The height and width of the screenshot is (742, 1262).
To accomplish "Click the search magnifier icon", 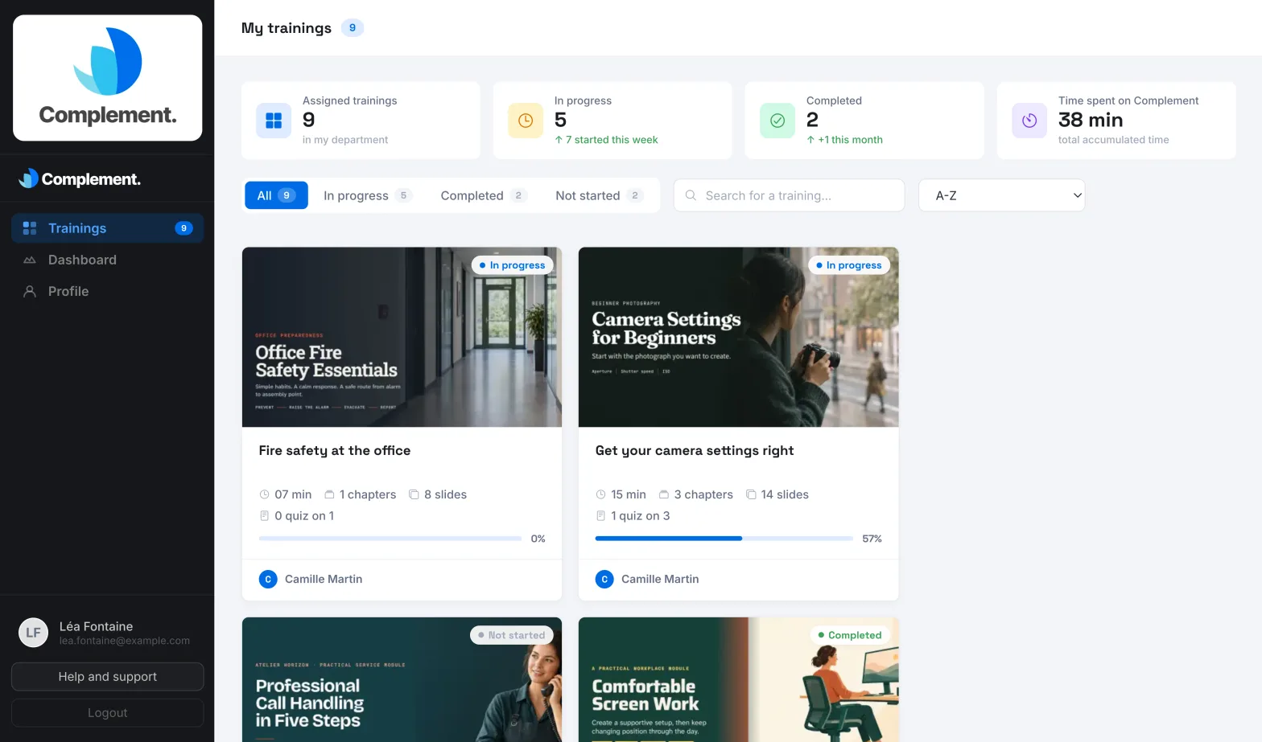I will [x=691, y=195].
